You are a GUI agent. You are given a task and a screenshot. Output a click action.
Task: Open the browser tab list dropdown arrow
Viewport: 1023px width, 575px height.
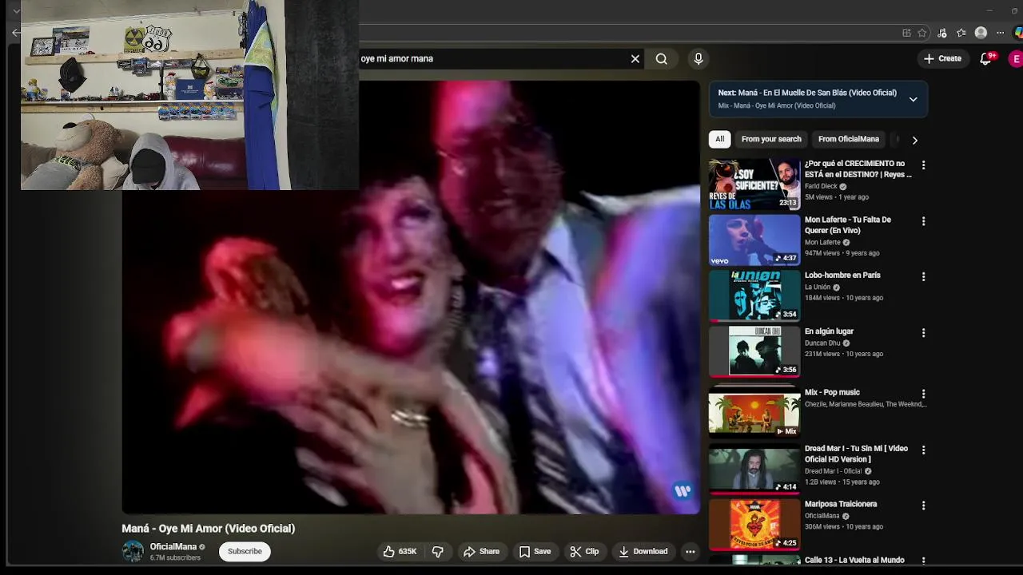16,11
